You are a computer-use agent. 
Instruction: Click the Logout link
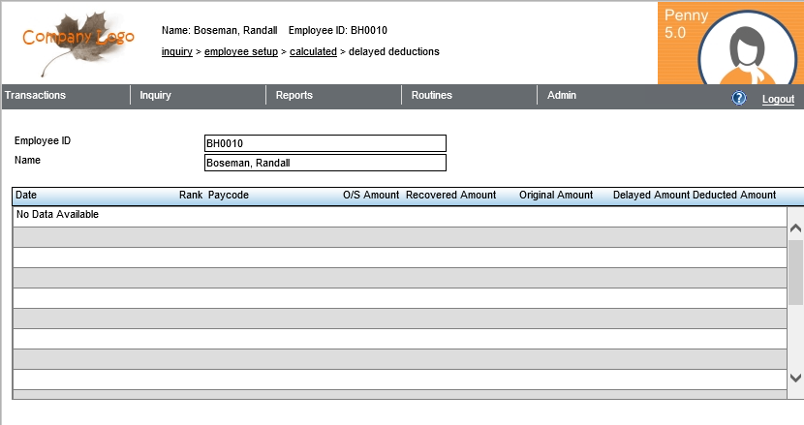pyautogui.click(x=778, y=99)
